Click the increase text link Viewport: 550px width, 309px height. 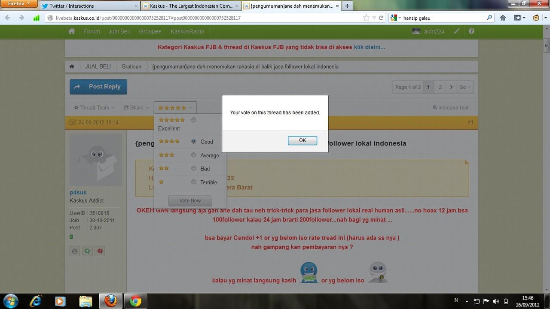click(451, 108)
